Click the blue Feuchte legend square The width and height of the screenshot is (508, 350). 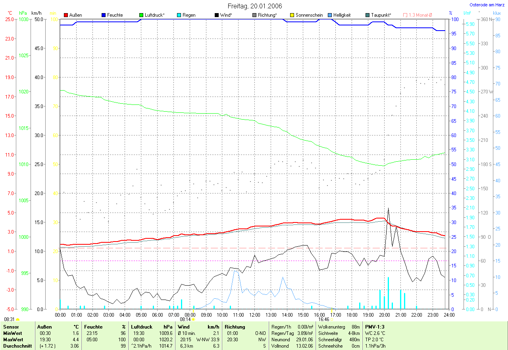point(104,15)
